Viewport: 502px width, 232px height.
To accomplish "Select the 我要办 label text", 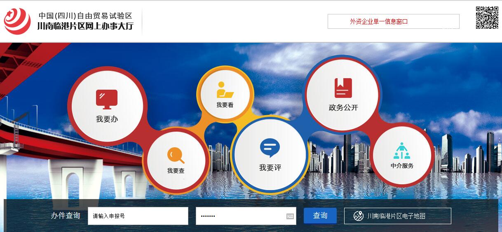I will point(107,119).
